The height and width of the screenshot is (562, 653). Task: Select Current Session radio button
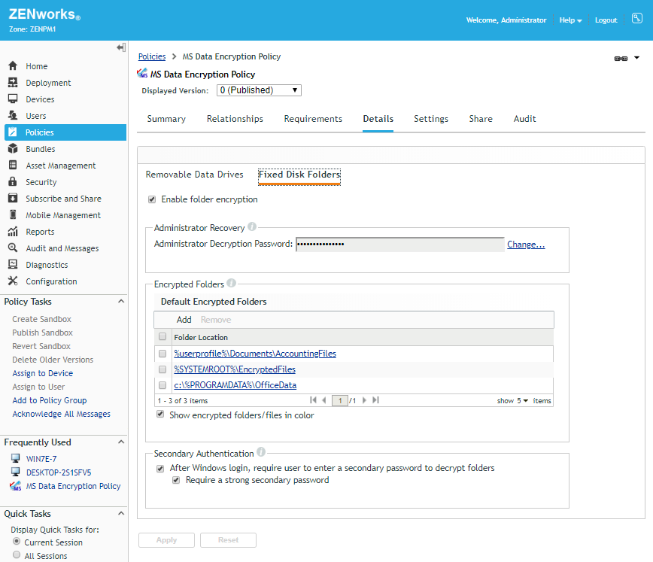[17, 541]
